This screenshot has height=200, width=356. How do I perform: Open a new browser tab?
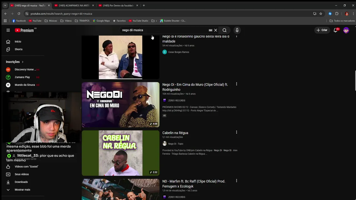click(144, 5)
